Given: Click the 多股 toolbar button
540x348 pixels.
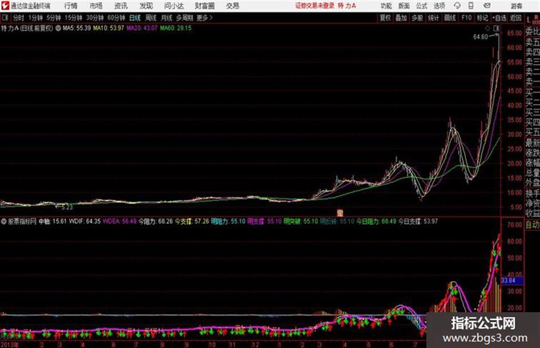Looking at the screenshot, I should [417, 18].
